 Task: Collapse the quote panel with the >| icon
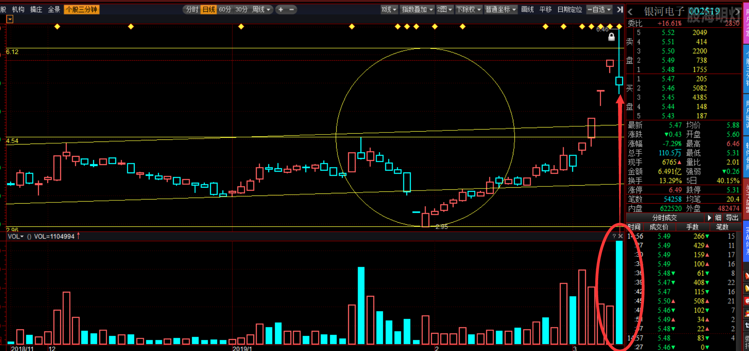click(620, 9)
